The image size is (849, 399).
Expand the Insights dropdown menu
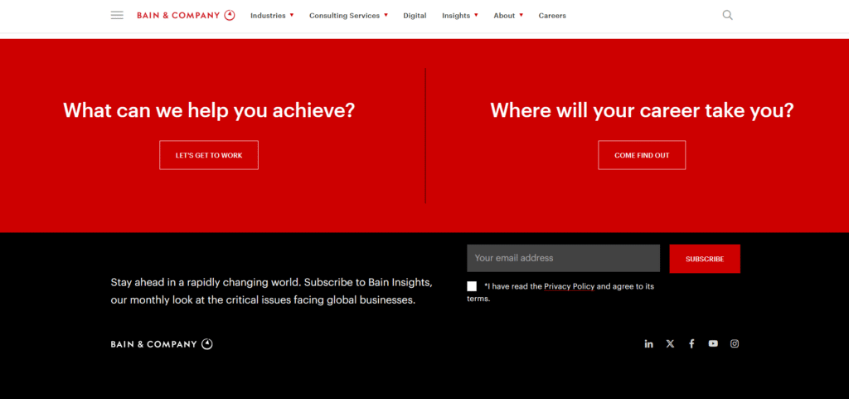(x=459, y=16)
